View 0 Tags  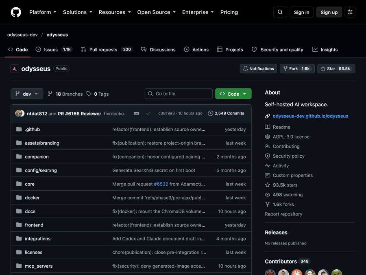tap(98, 94)
